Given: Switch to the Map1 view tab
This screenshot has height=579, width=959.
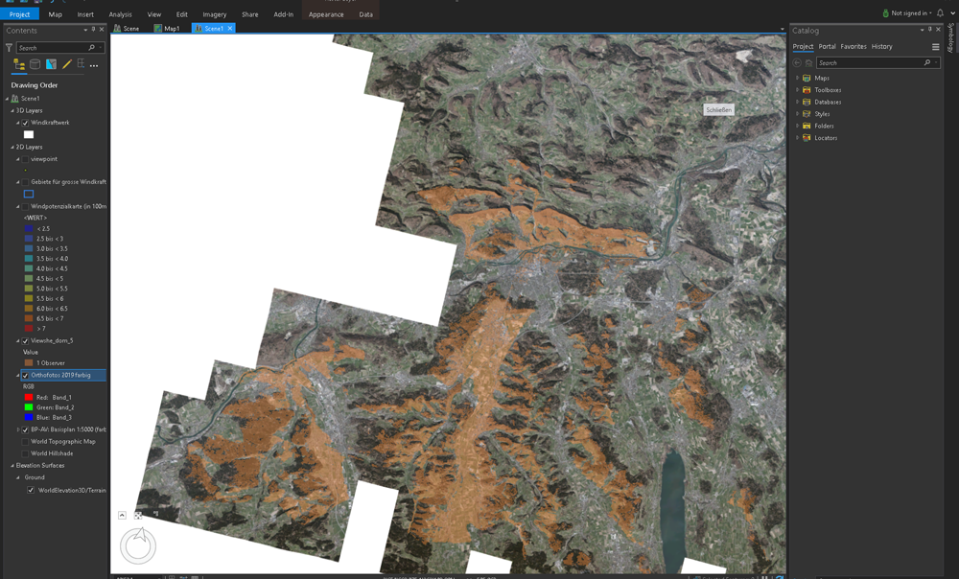Looking at the screenshot, I should [168, 29].
